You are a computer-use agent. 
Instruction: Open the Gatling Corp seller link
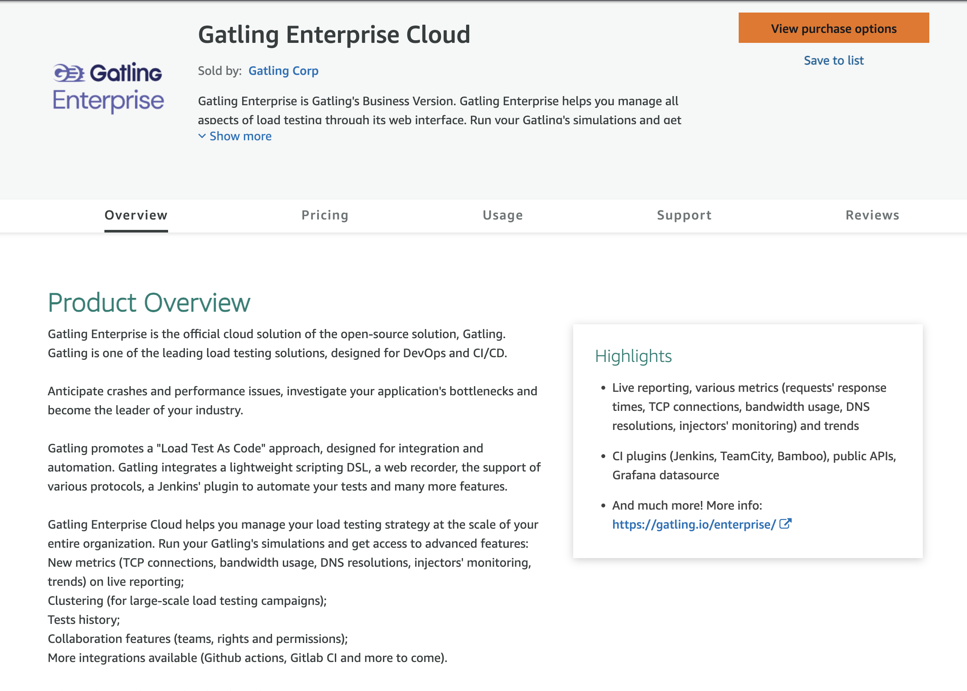pyautogui.click(x=283, y=71)
